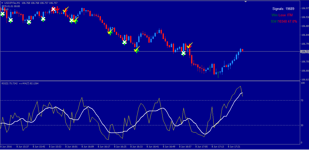The height and width of the screenshot is (150, 309).
Task: Click the 8 Jun 16:57 time label
Action: [x=185, y=147]
